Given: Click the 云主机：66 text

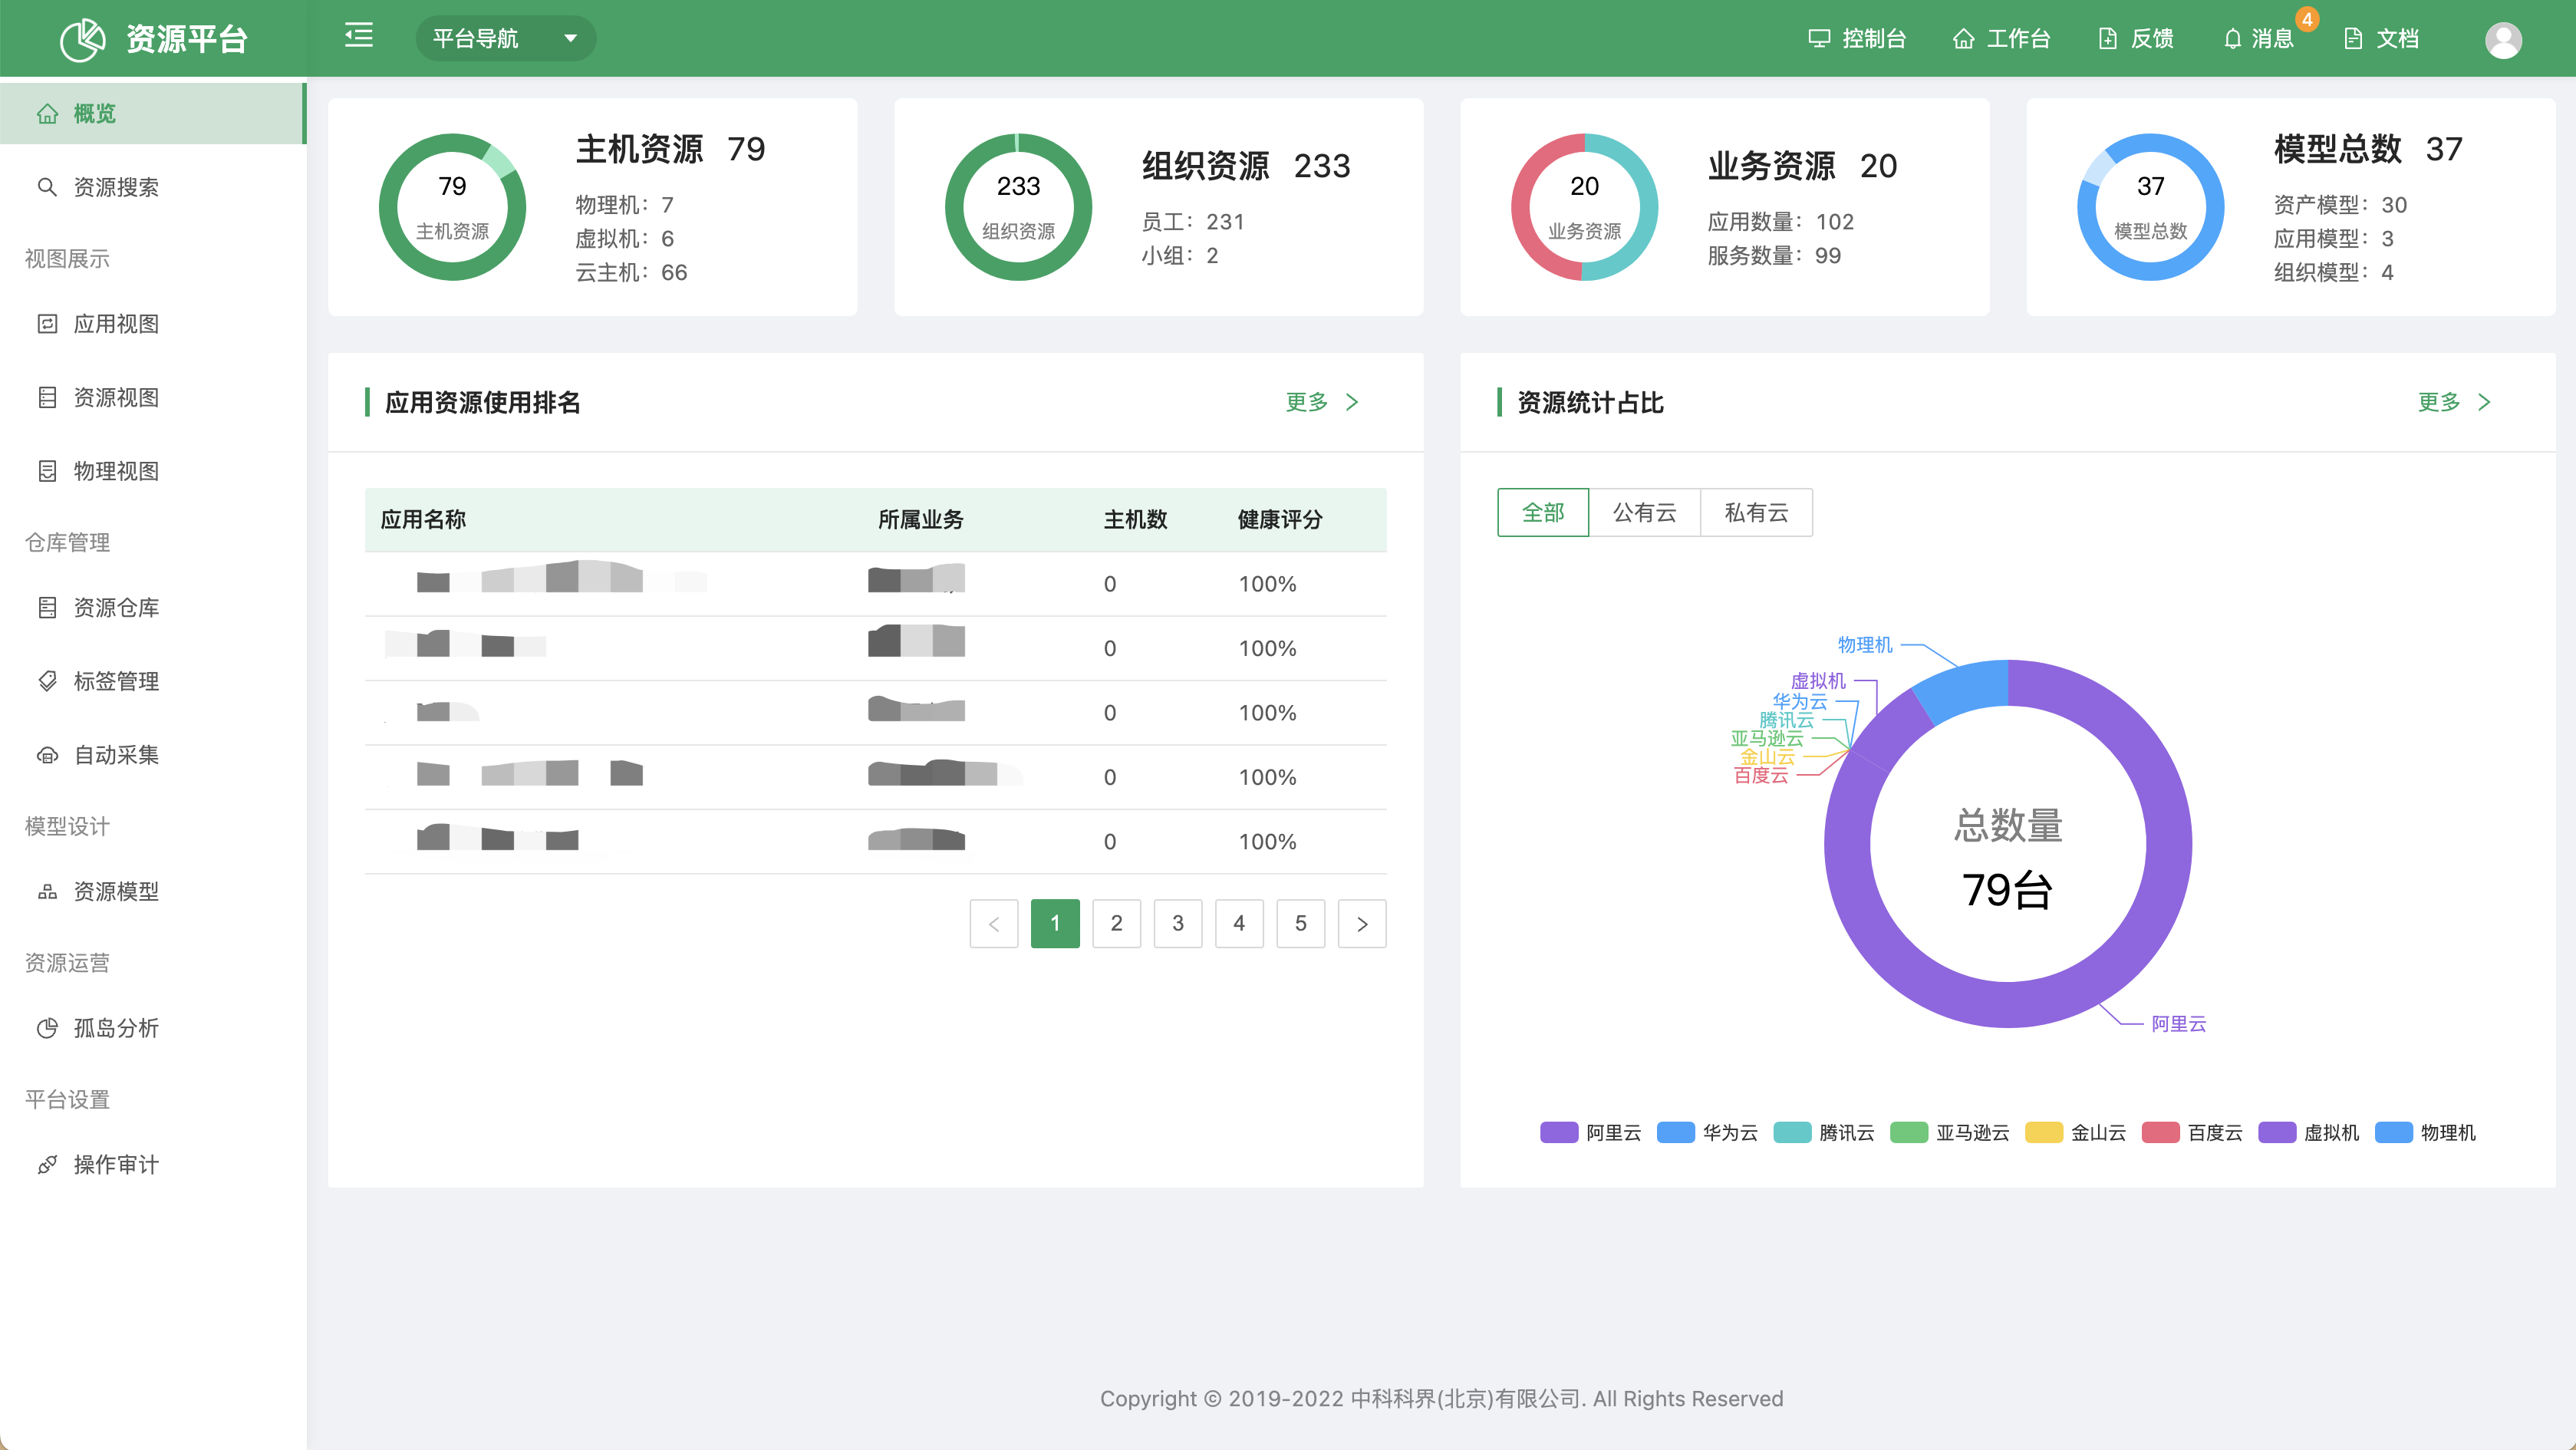Looking at the screenshot, I should tap(631, 272).
